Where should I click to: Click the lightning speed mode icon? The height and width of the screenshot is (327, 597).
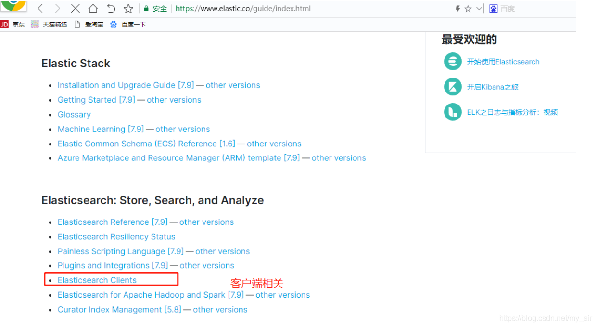click(x=457, y=9)
